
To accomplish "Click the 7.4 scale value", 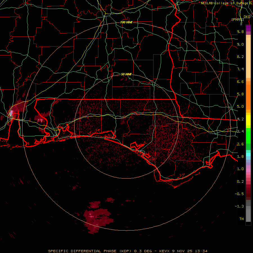I will coord(240,69).
